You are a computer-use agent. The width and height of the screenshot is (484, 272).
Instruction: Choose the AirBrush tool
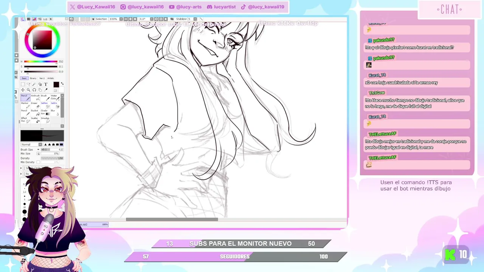pos(36,97)
